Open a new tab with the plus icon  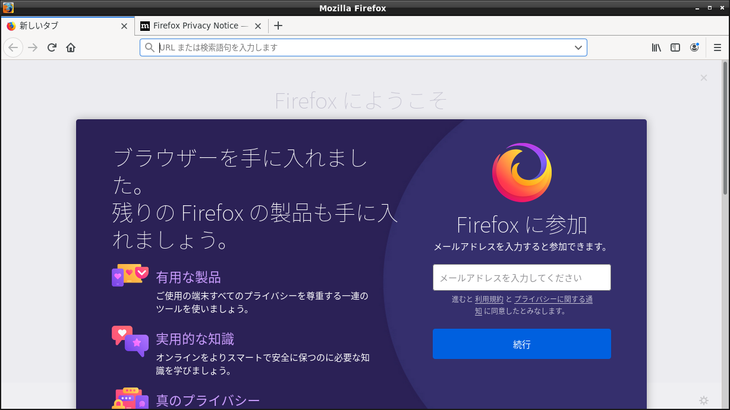278,26
